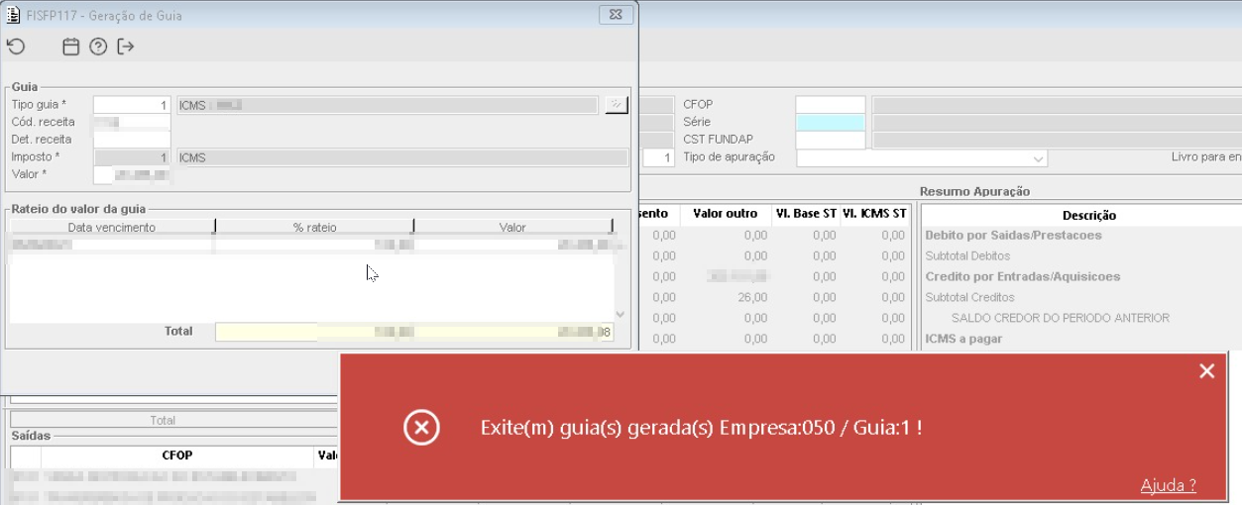
Task: Click the Descrição column header
Action: point(1088,215)
